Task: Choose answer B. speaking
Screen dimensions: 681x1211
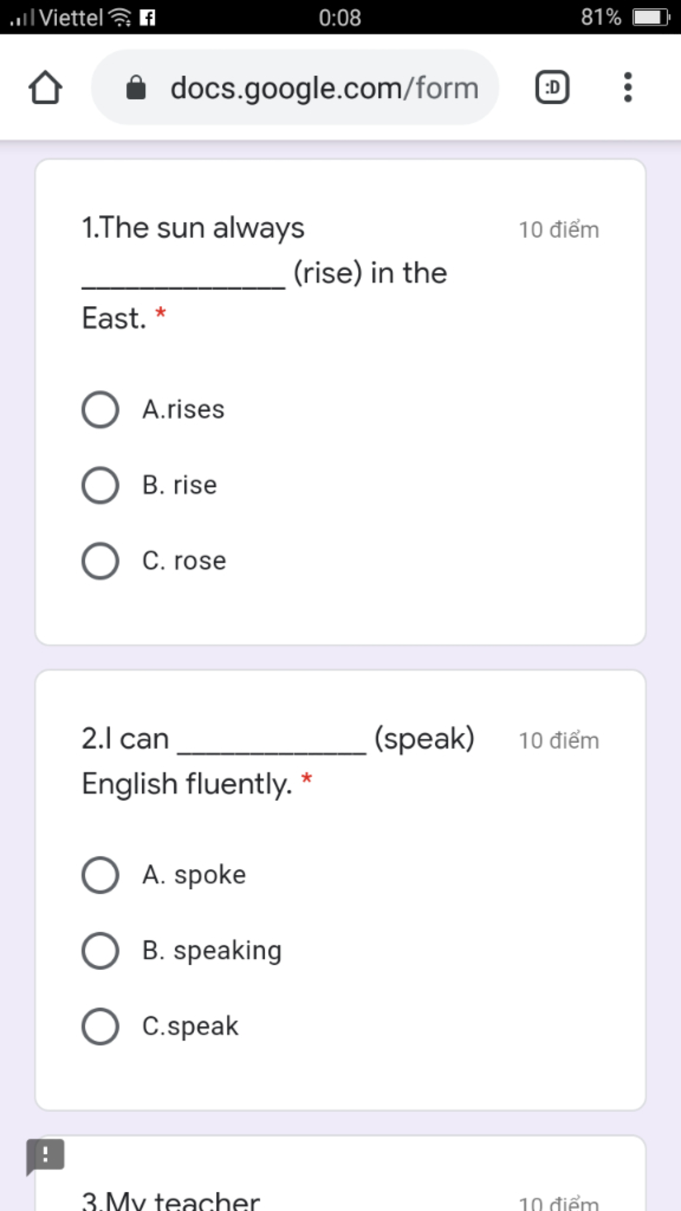Action: tap(182, 951)
